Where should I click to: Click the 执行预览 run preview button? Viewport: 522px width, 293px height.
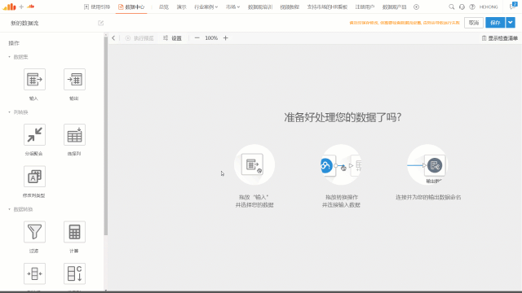pyautogui.click(x=139, y=38)
